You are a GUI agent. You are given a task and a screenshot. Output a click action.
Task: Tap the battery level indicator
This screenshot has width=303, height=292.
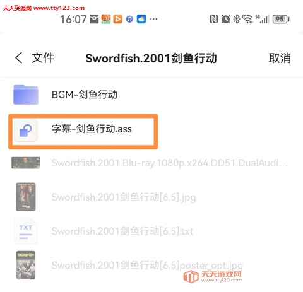click(x=281, y=20)
